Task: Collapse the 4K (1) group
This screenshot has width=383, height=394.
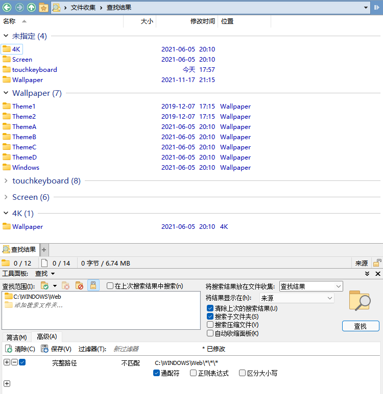Action: [6, 213]
